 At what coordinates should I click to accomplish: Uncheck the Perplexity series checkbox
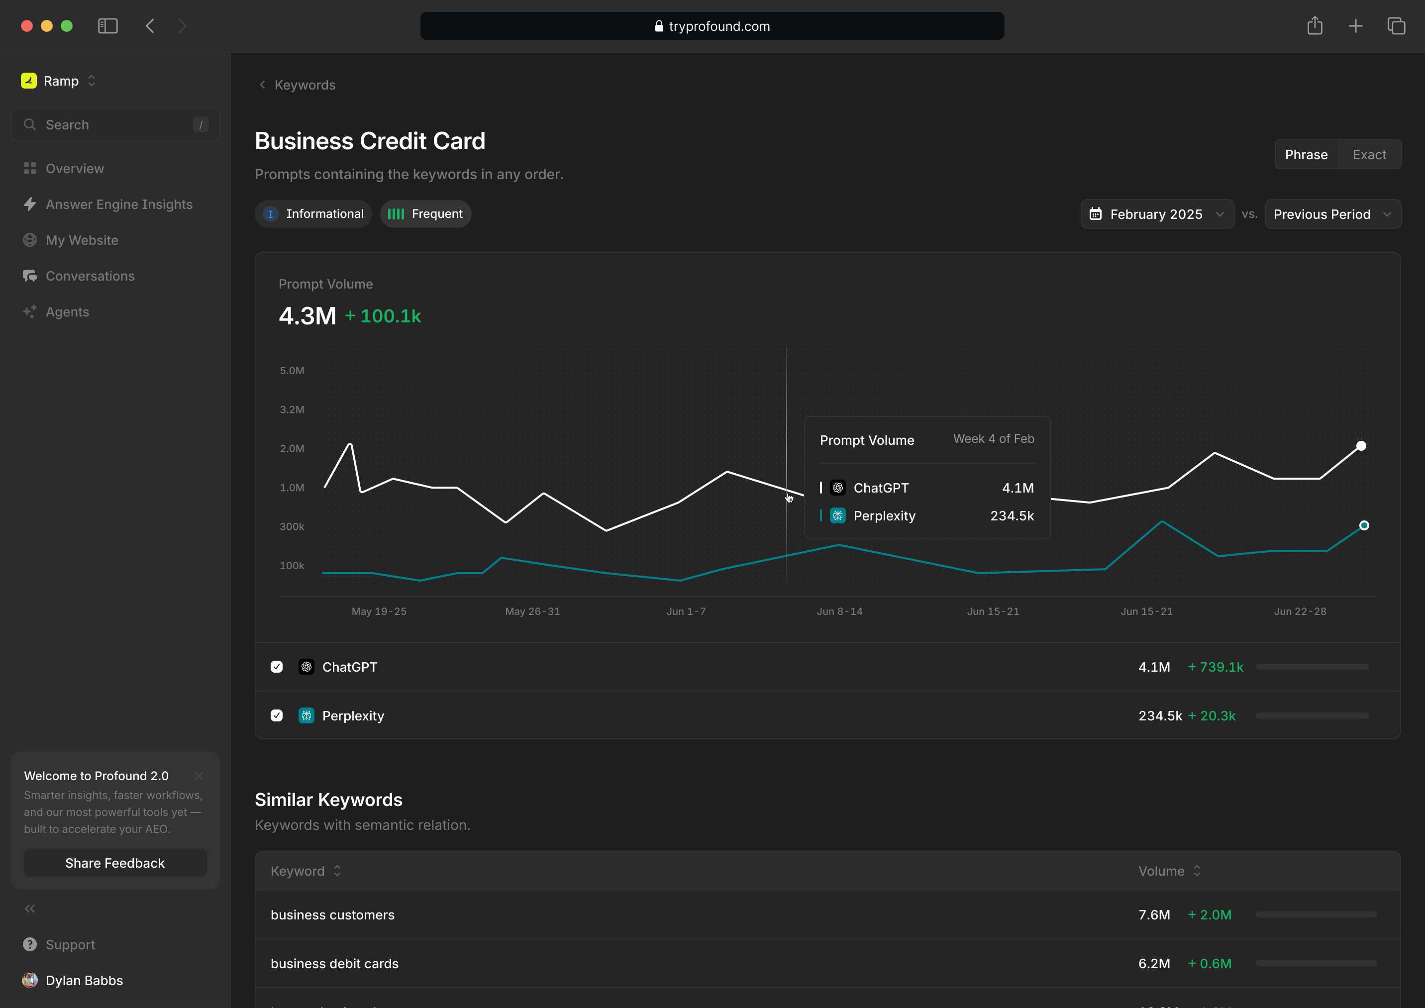pyautogui.click(x=277, y=715)
